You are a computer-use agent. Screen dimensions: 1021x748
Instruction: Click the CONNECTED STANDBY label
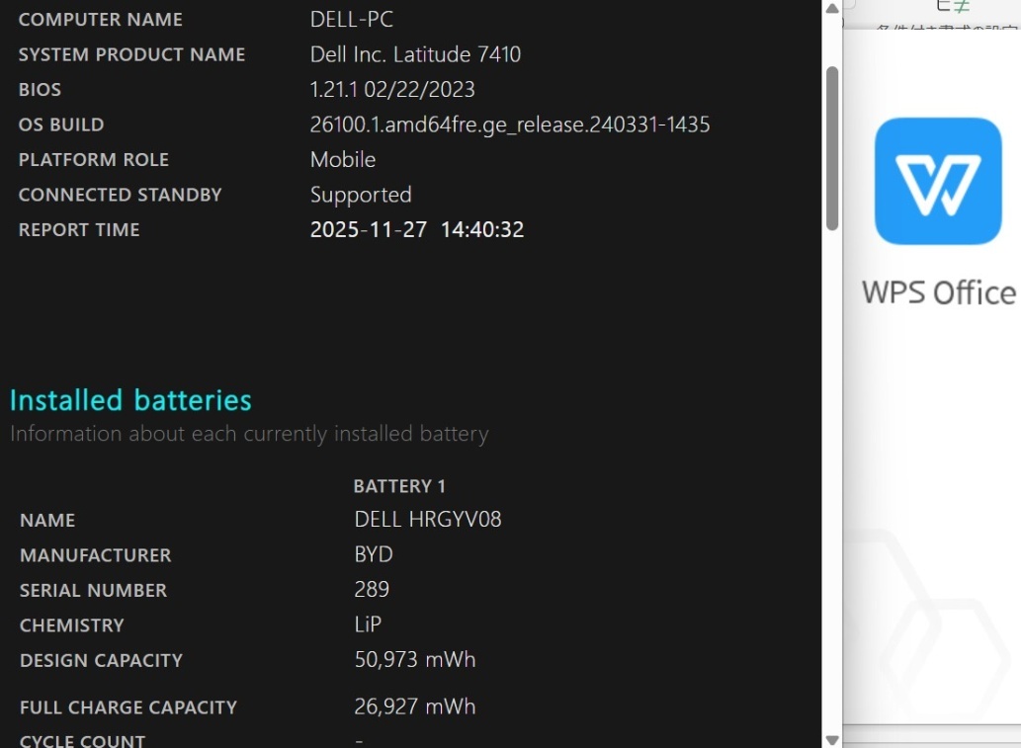[121, 196]
